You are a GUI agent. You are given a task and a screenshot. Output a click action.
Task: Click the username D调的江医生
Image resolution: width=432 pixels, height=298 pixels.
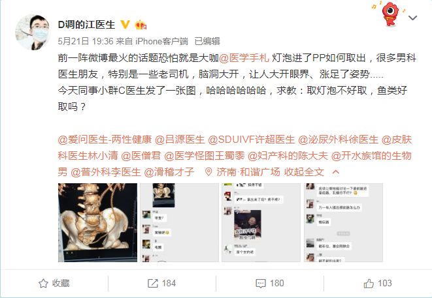(86, 25)
